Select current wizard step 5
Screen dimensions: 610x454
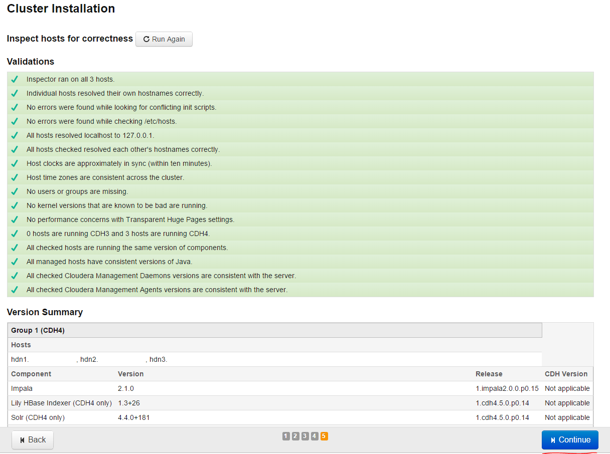(324, 436)
